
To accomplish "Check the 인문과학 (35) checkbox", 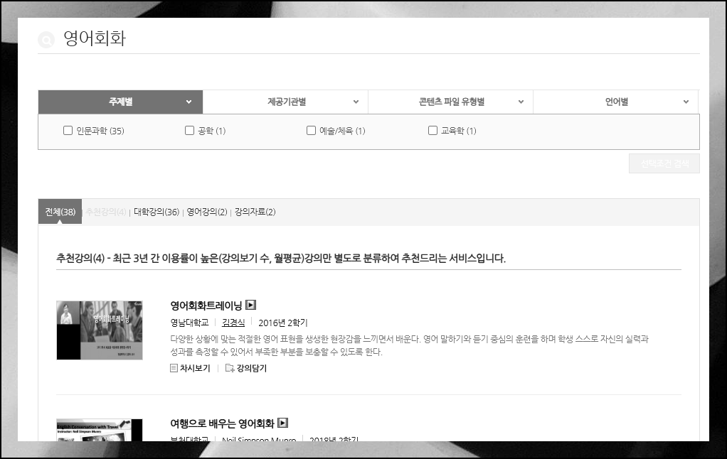I will pos(68,131).
